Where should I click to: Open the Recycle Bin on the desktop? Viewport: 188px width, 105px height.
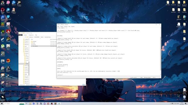[184, 98]
